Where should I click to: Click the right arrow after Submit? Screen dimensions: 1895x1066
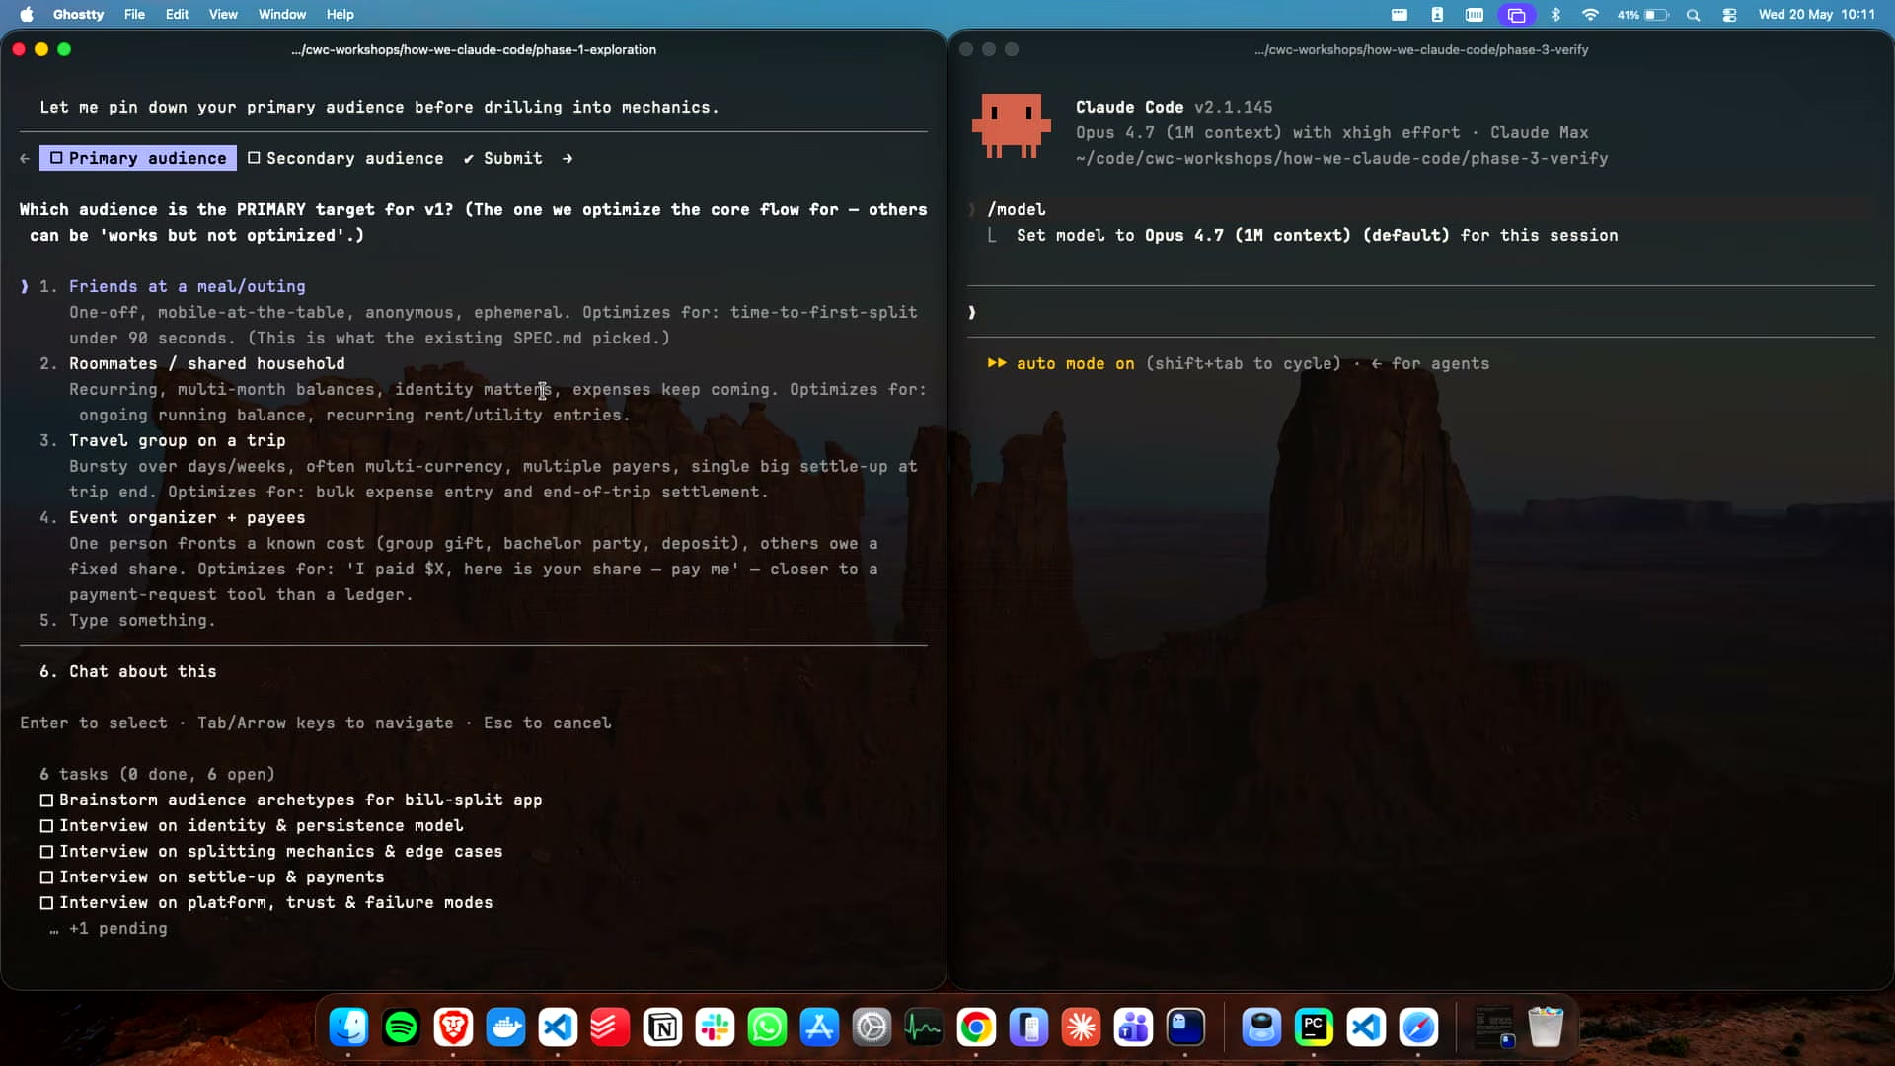click(568, 158)
